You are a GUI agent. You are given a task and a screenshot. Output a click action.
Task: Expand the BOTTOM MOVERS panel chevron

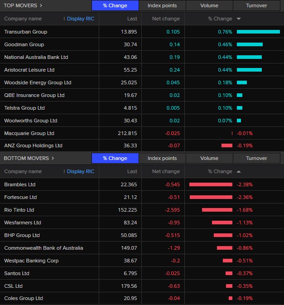tap(53, 159)
